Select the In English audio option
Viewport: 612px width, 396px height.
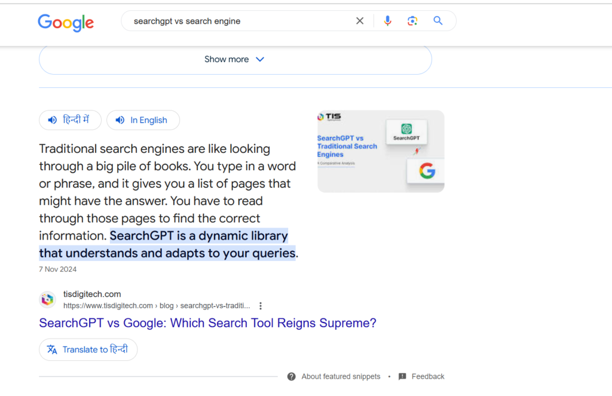click(143, 120)
